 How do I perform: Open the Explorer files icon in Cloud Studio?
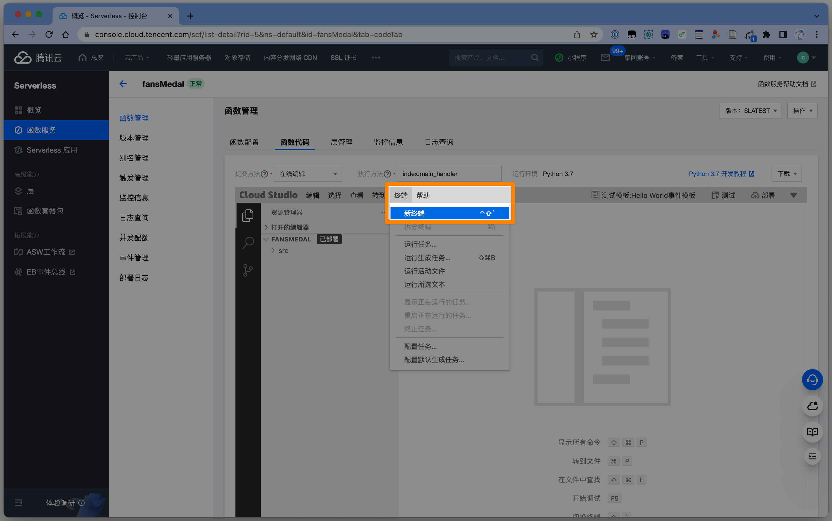[x=248, y=215]
